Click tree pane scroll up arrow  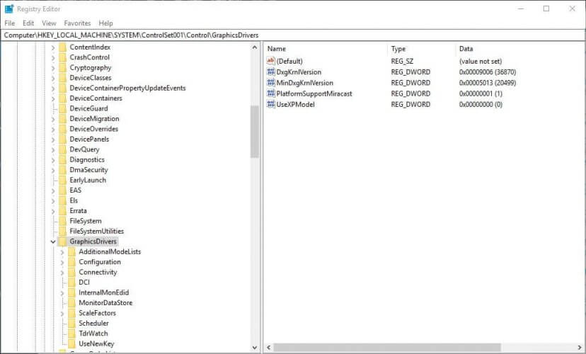pyautogui.click(x=255, y=47)
